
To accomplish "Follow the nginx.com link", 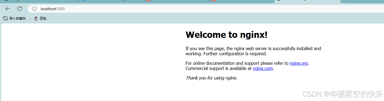I will point(263,68).
